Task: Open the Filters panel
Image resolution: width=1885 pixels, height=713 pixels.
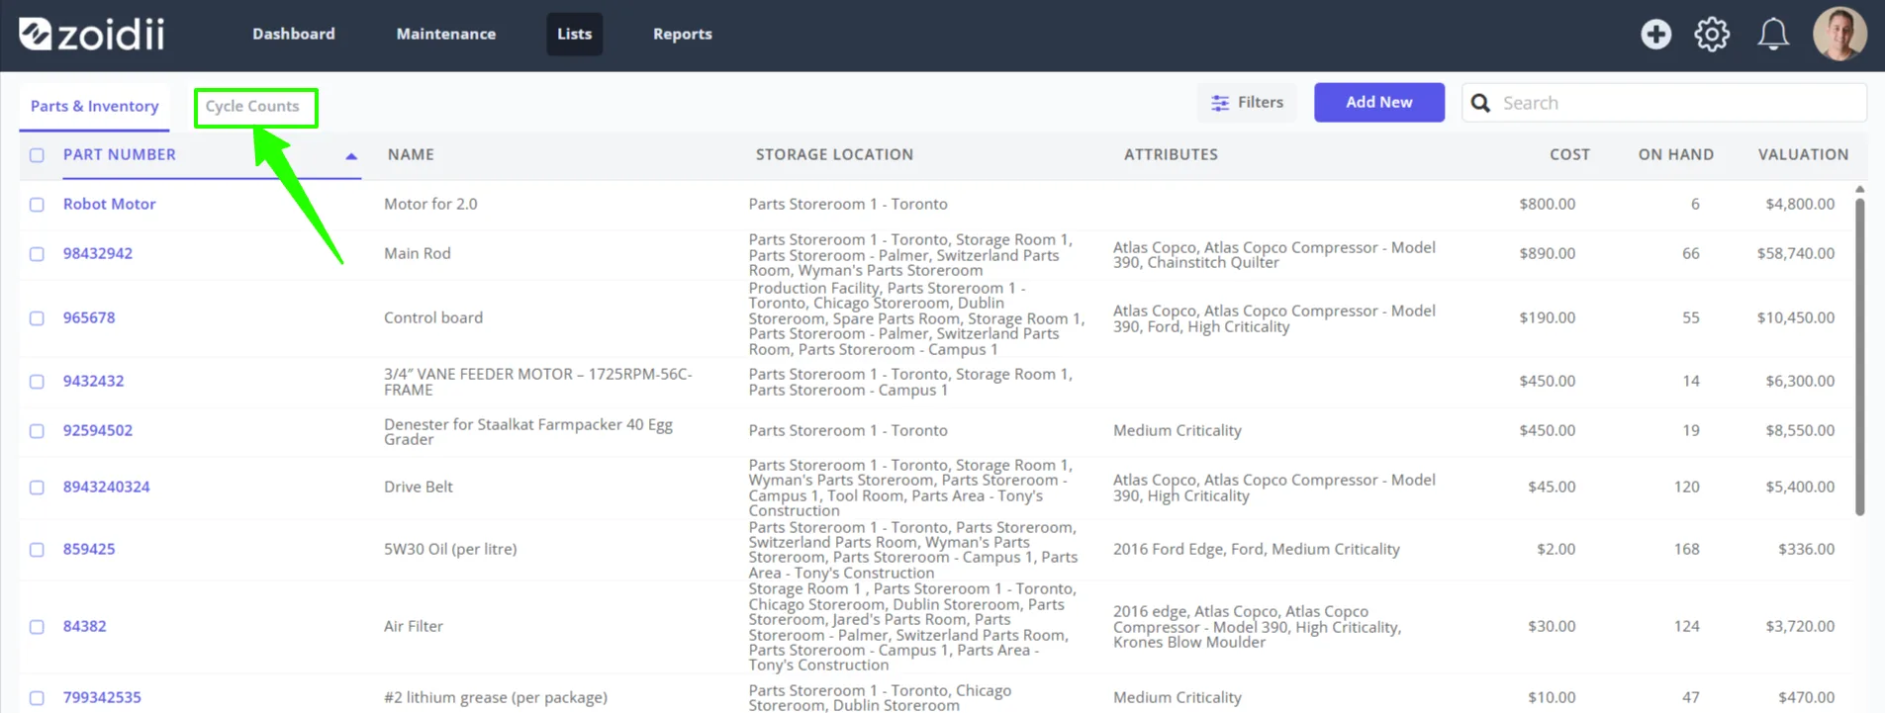Action: click(1247, 103)
